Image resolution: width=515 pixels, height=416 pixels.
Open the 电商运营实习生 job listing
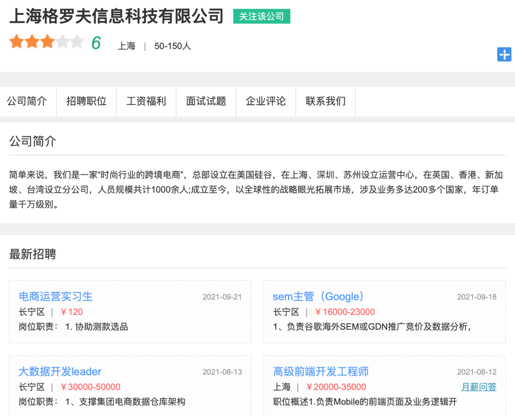55,297
